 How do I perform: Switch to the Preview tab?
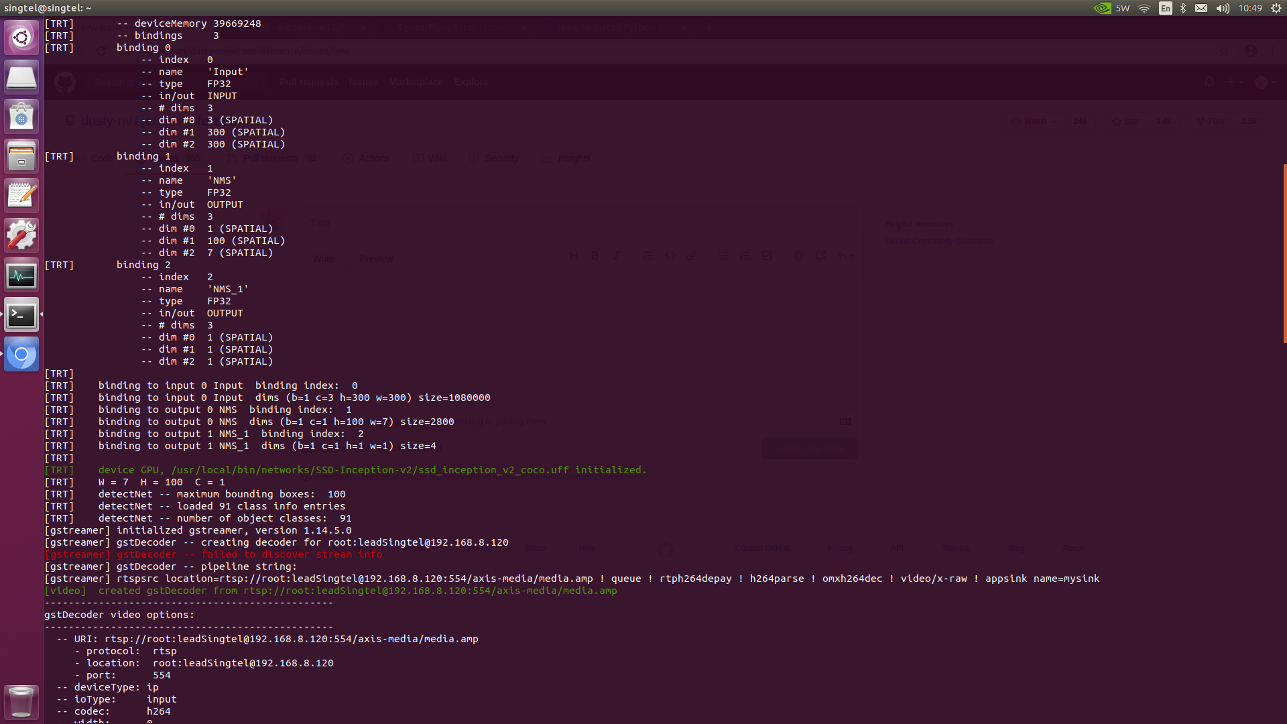[x=376, y=258]
